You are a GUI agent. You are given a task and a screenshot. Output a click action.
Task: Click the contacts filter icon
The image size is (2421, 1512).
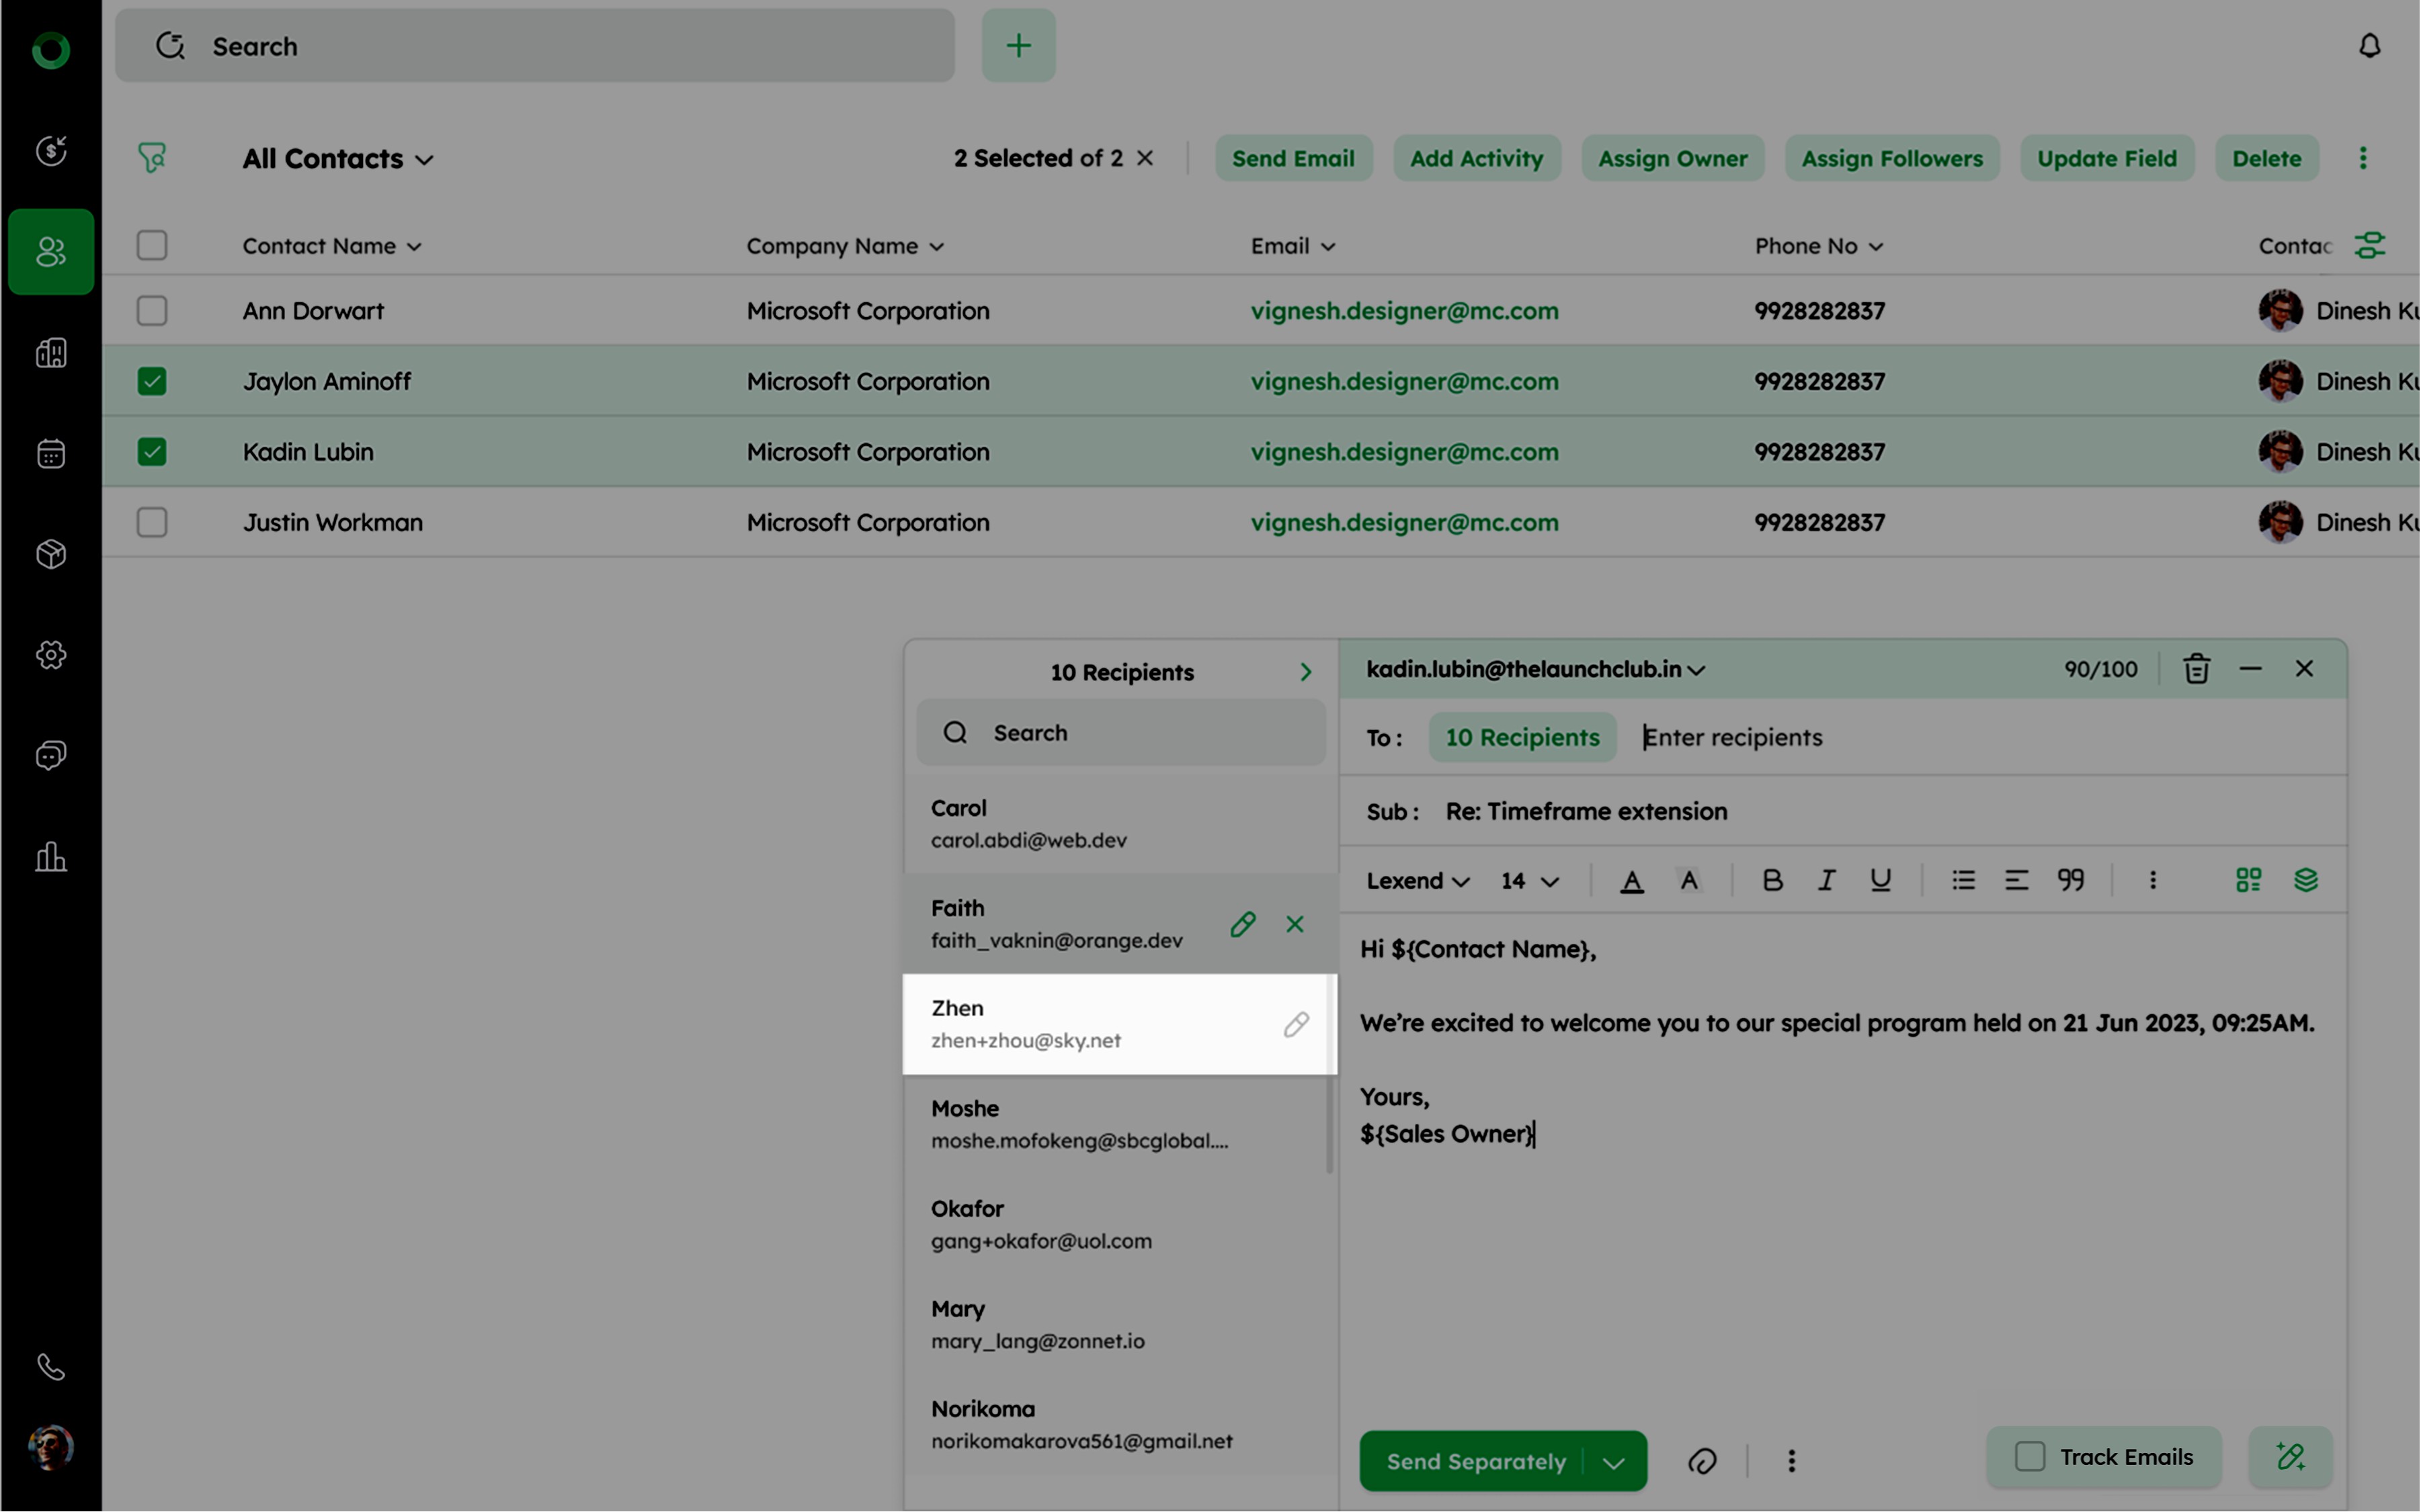152,158
